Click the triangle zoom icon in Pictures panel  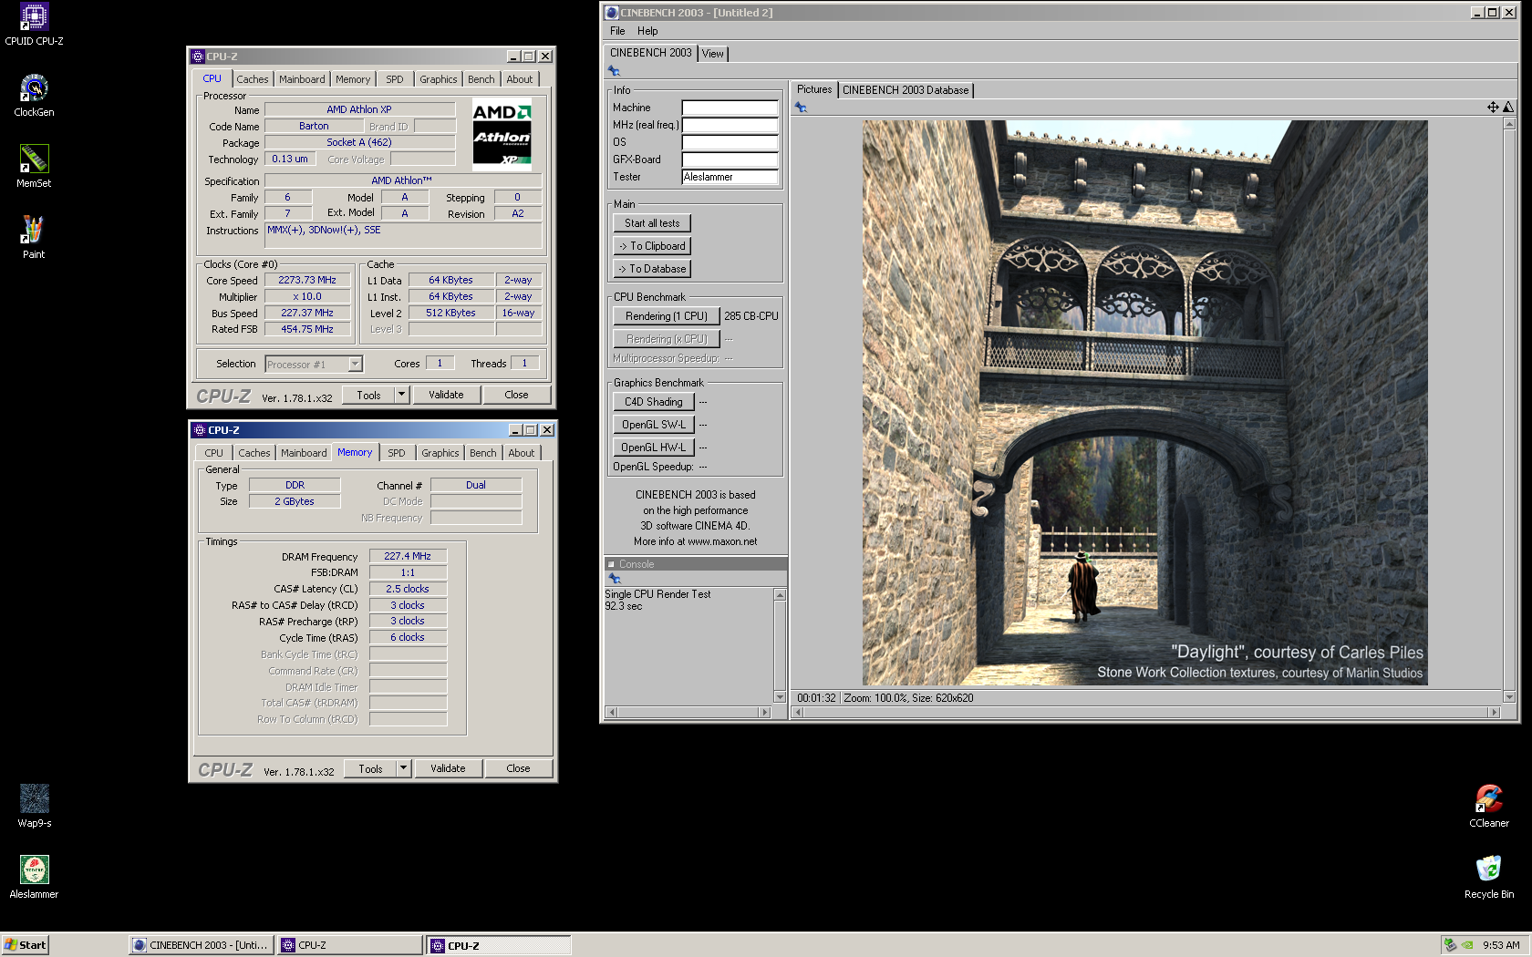(1508, 108)
